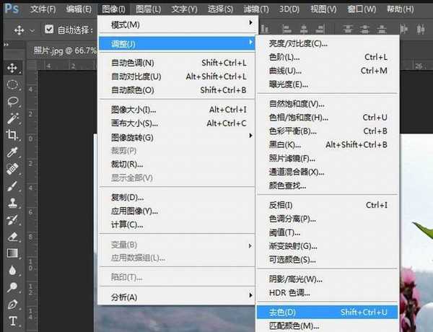Switch to the Eraser tool
The width and height of the screenshot is (433, 332).
(x=12, y=236)
